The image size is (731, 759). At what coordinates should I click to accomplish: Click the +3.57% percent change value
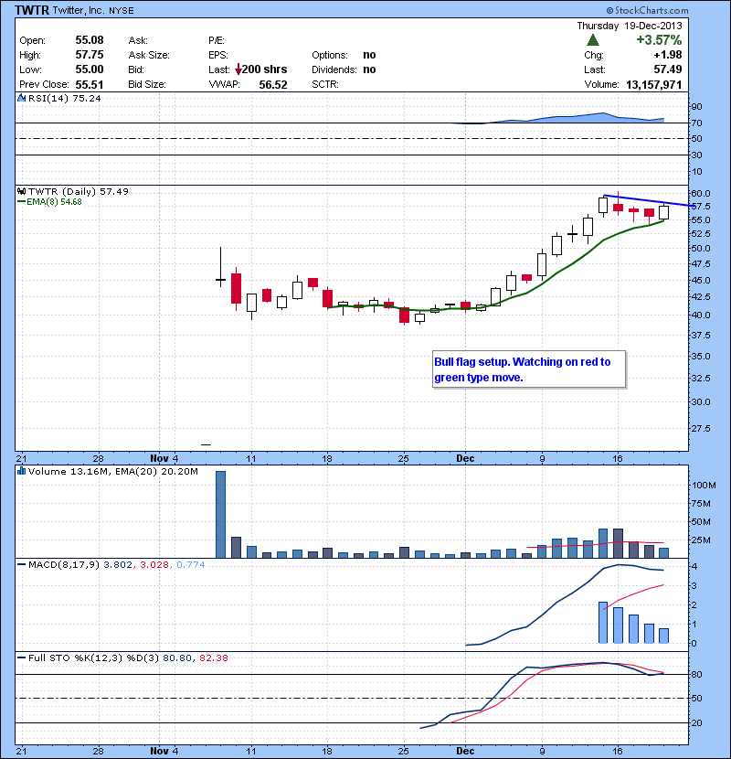(659, 39)
